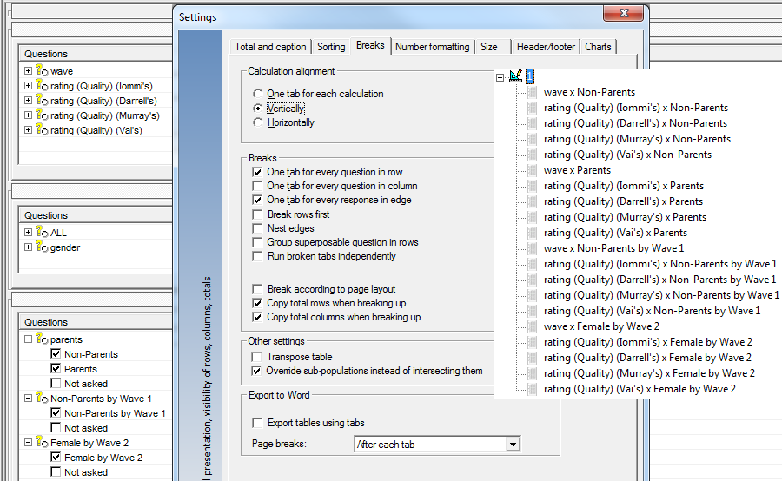Click table icon for rating (Quality) (Darrell's) x Parents
The image size is (782, 481).
click(533, 201)
